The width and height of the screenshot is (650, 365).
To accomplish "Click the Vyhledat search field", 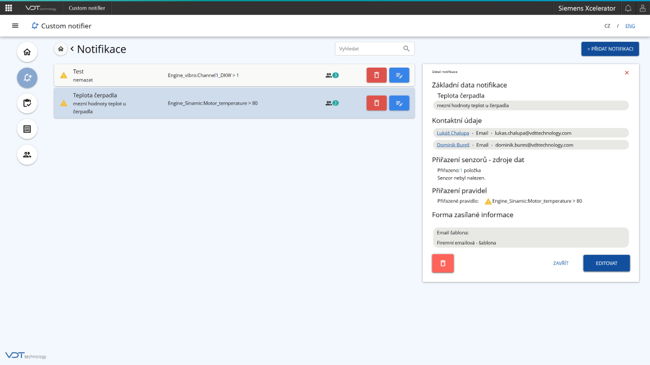I will click(369, 48).
